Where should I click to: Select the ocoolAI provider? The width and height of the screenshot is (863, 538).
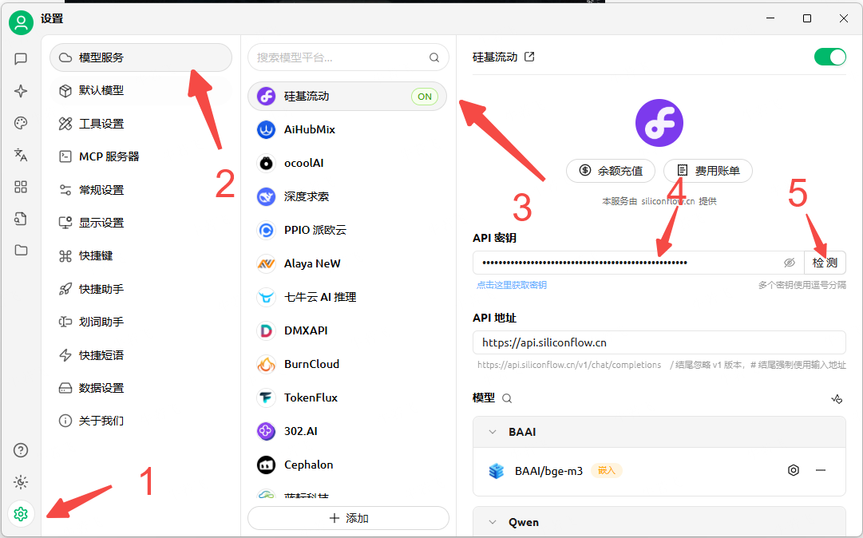[x=347, y=164]
